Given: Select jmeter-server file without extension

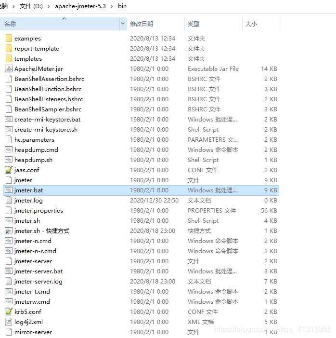Looking at the screenshot, I should (x=33, y=261).
